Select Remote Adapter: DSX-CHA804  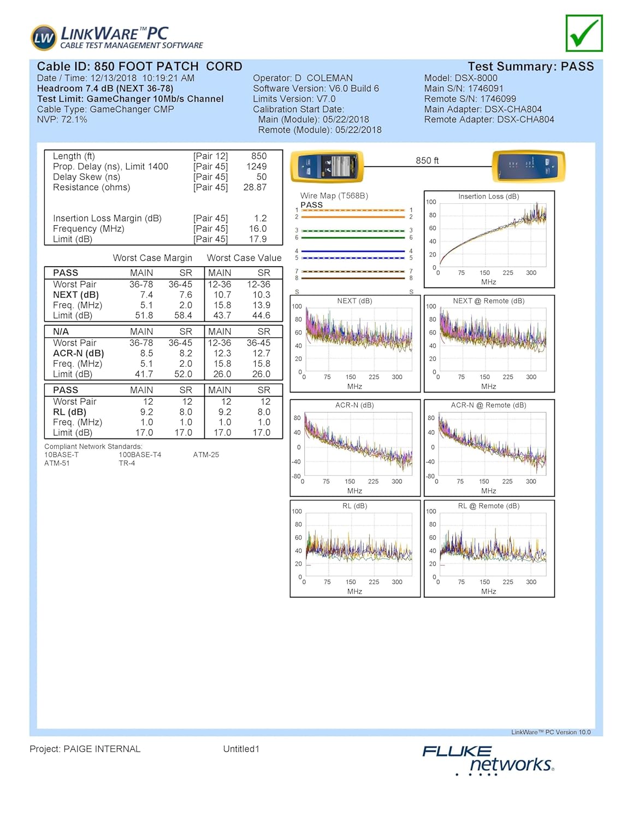pyautogui.click(x=489, y=120)
